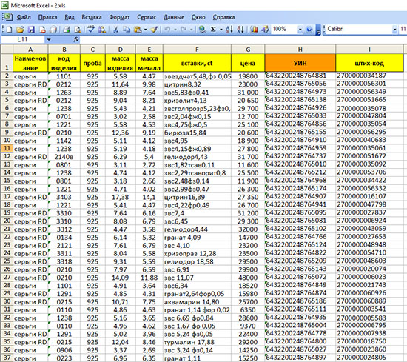Print the sheet using the printer icon
The image size is (407, 362).
pos(67,30)
